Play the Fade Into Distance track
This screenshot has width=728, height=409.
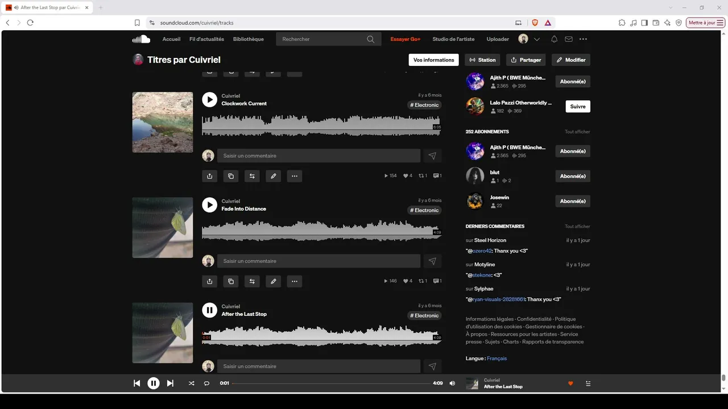tap(209, 204)
